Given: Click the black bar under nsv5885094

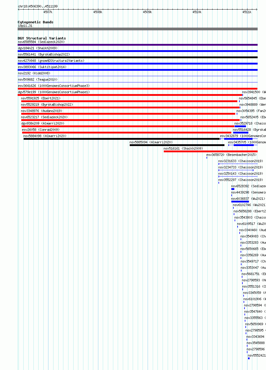Looking at the screenshot, I should pyautogui.click(x=177, y=145).
